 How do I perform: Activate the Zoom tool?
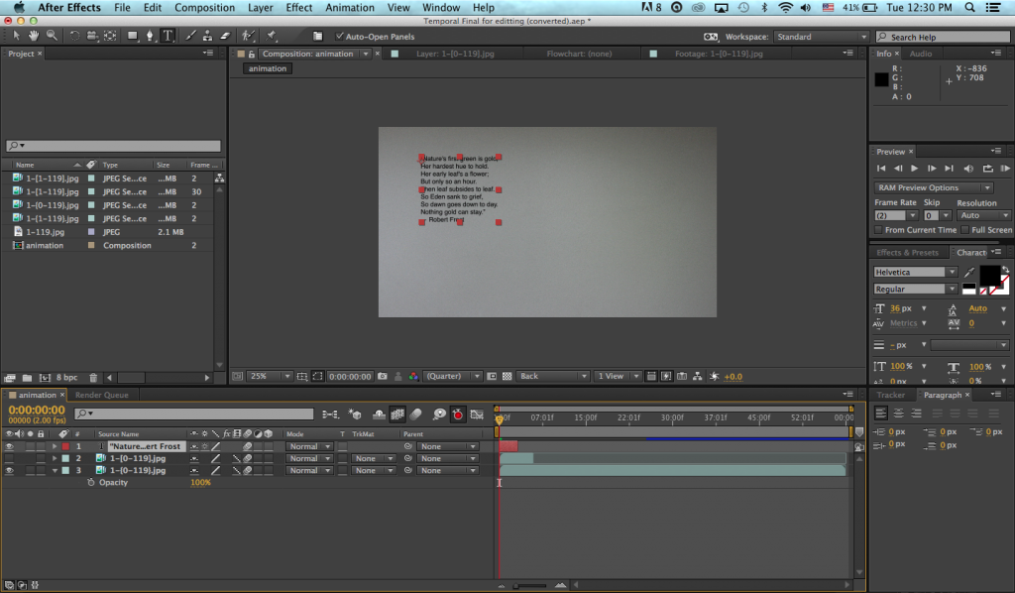coord(50,36)
